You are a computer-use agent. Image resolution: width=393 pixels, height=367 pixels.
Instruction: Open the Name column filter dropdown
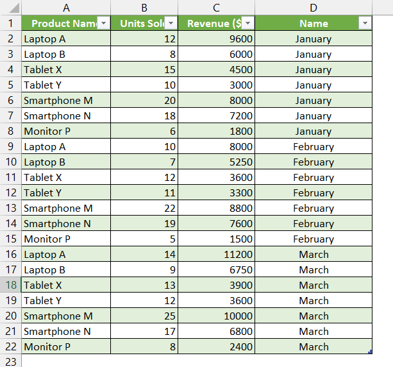[365, 23]
